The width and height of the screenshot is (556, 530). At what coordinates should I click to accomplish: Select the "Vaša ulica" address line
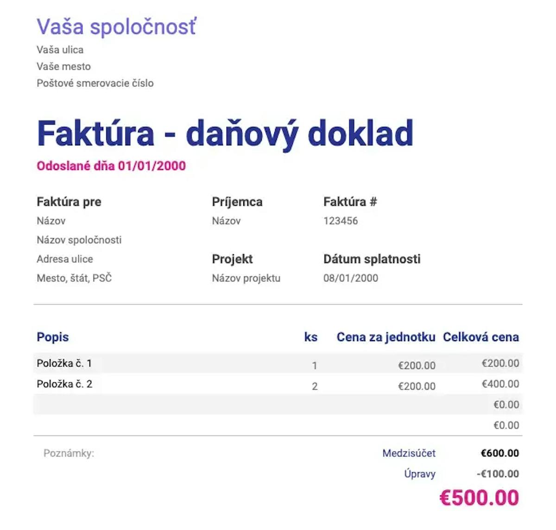coord(60,50)
